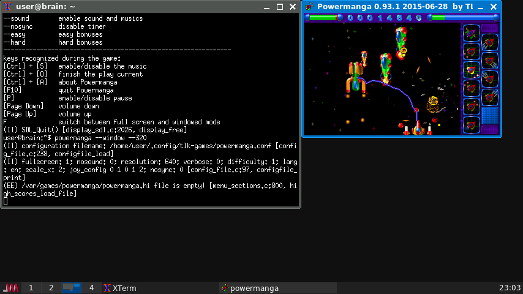Click the terminal cursor on the last XTerm line
Image resolution: width=523 pixels, height=294 pixels.
6,201
